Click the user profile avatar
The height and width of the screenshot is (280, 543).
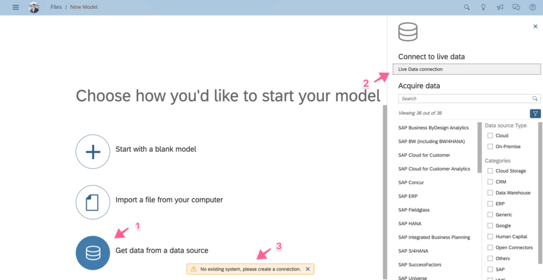coord(34,7)
